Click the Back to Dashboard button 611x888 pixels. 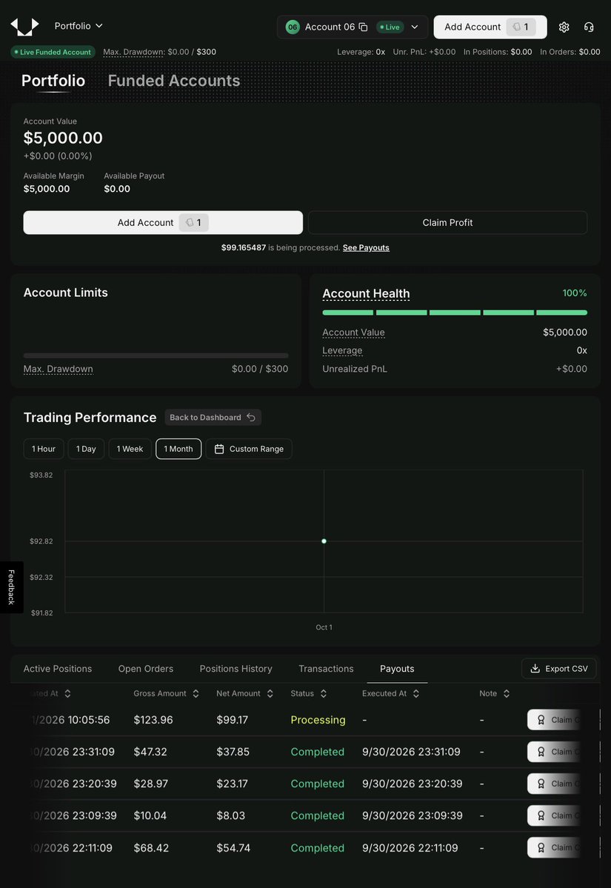point(213,418)
